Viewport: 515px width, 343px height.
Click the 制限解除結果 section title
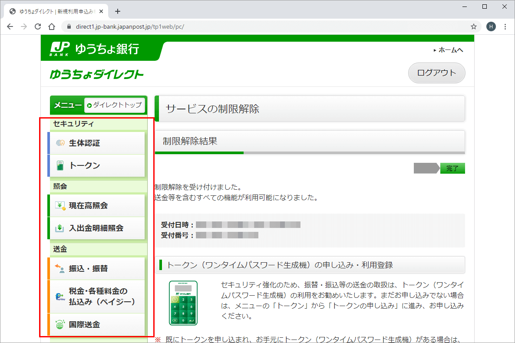190,141
